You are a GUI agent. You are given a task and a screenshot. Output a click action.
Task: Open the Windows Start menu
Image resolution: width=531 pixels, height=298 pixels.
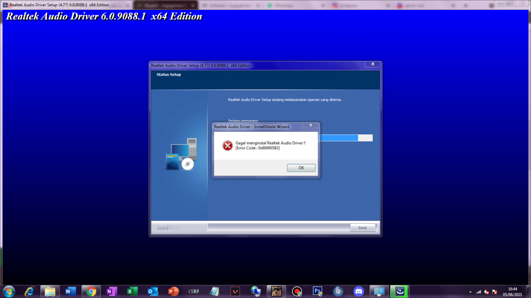[x=9, y=291]
